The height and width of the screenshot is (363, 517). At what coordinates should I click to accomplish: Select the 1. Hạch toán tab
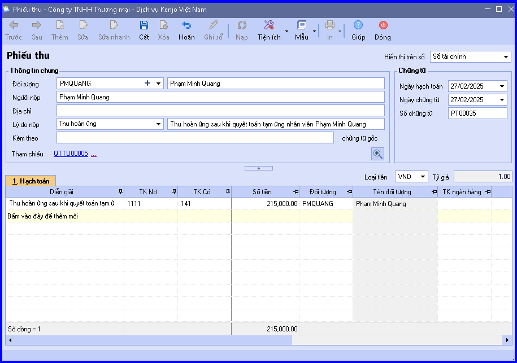tap(31, 181)
